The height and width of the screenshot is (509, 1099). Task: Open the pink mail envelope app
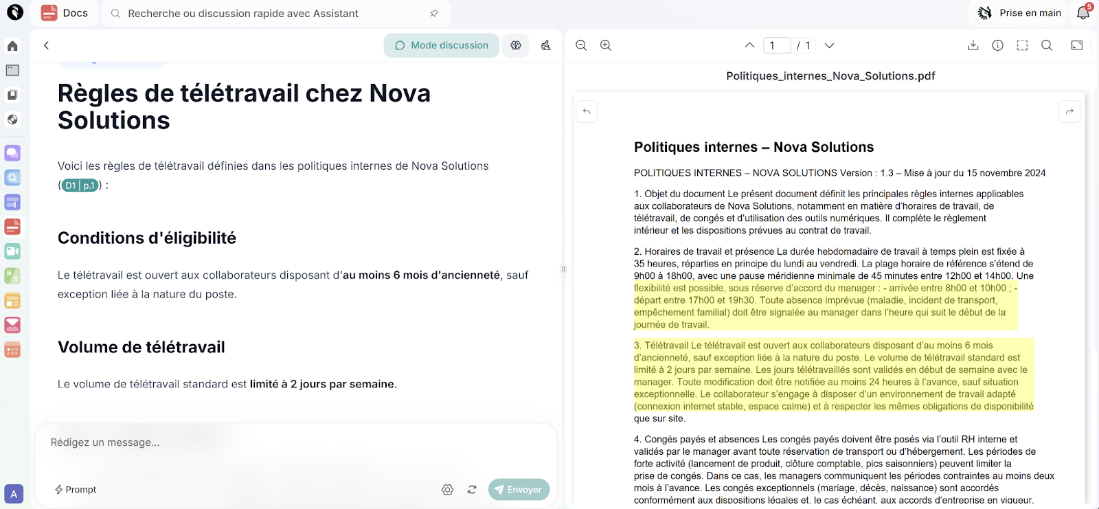click(12, 325)
